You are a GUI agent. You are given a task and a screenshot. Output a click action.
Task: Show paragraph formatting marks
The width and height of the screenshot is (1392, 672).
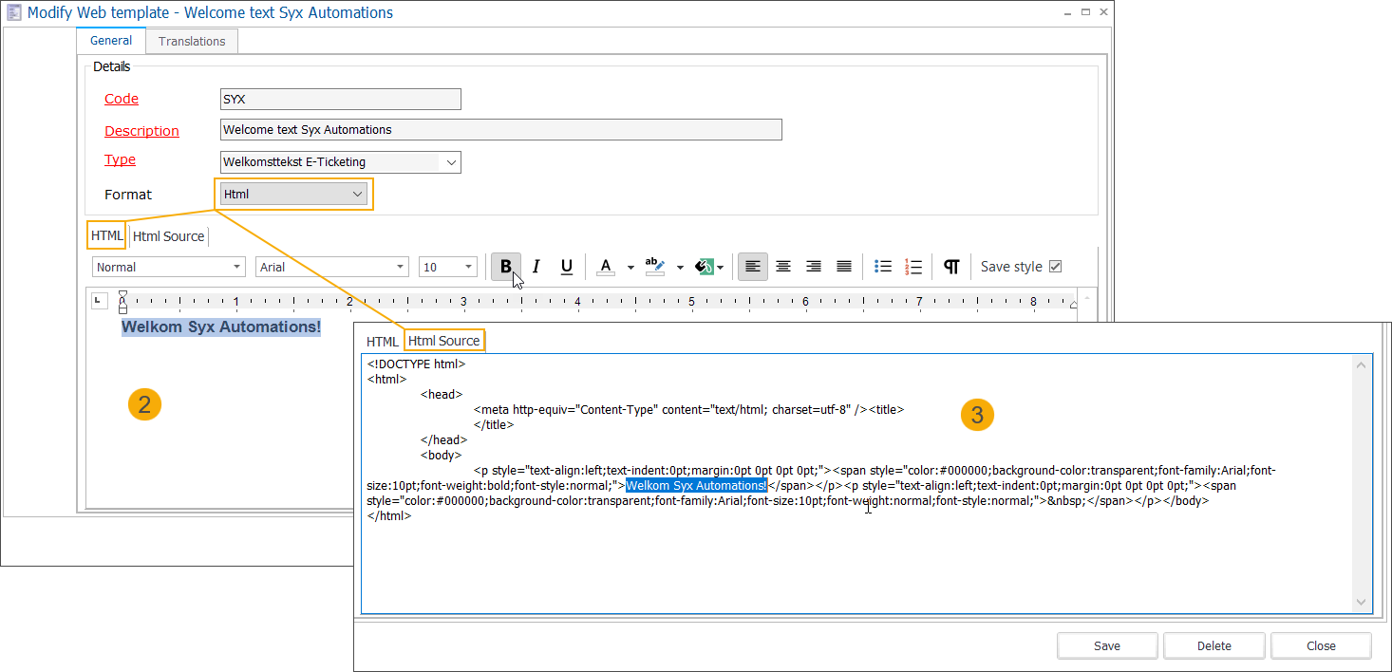951,267
